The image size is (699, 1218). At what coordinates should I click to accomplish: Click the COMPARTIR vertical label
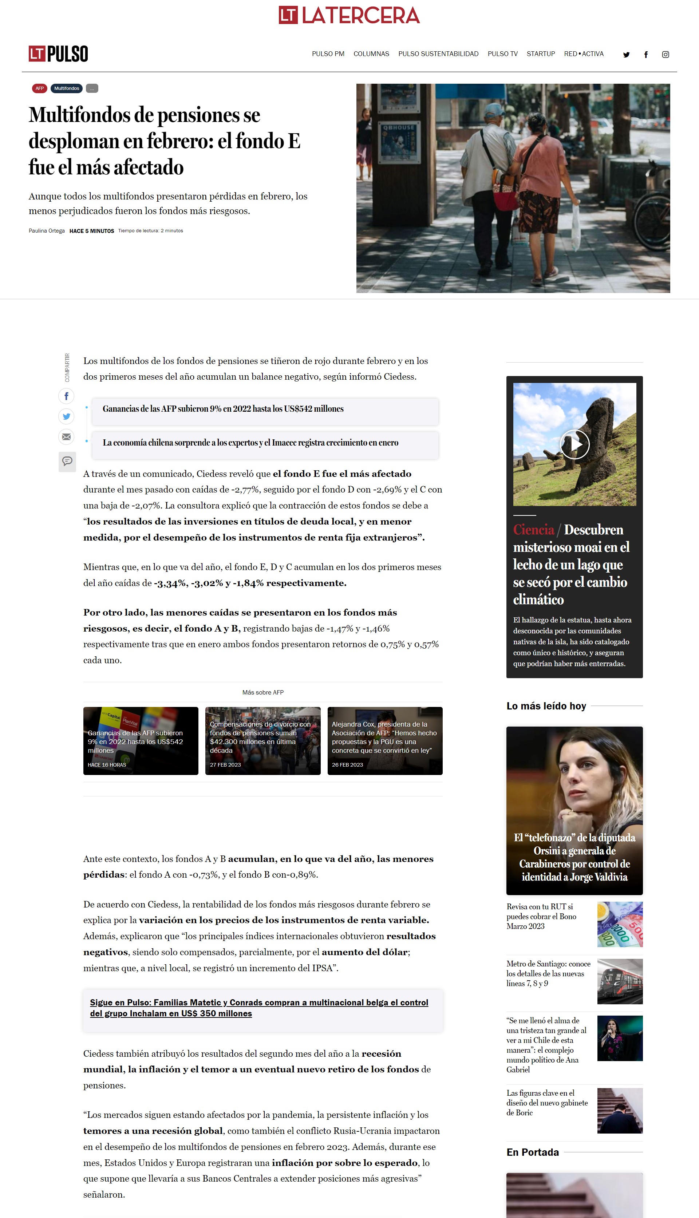(67, 368)
